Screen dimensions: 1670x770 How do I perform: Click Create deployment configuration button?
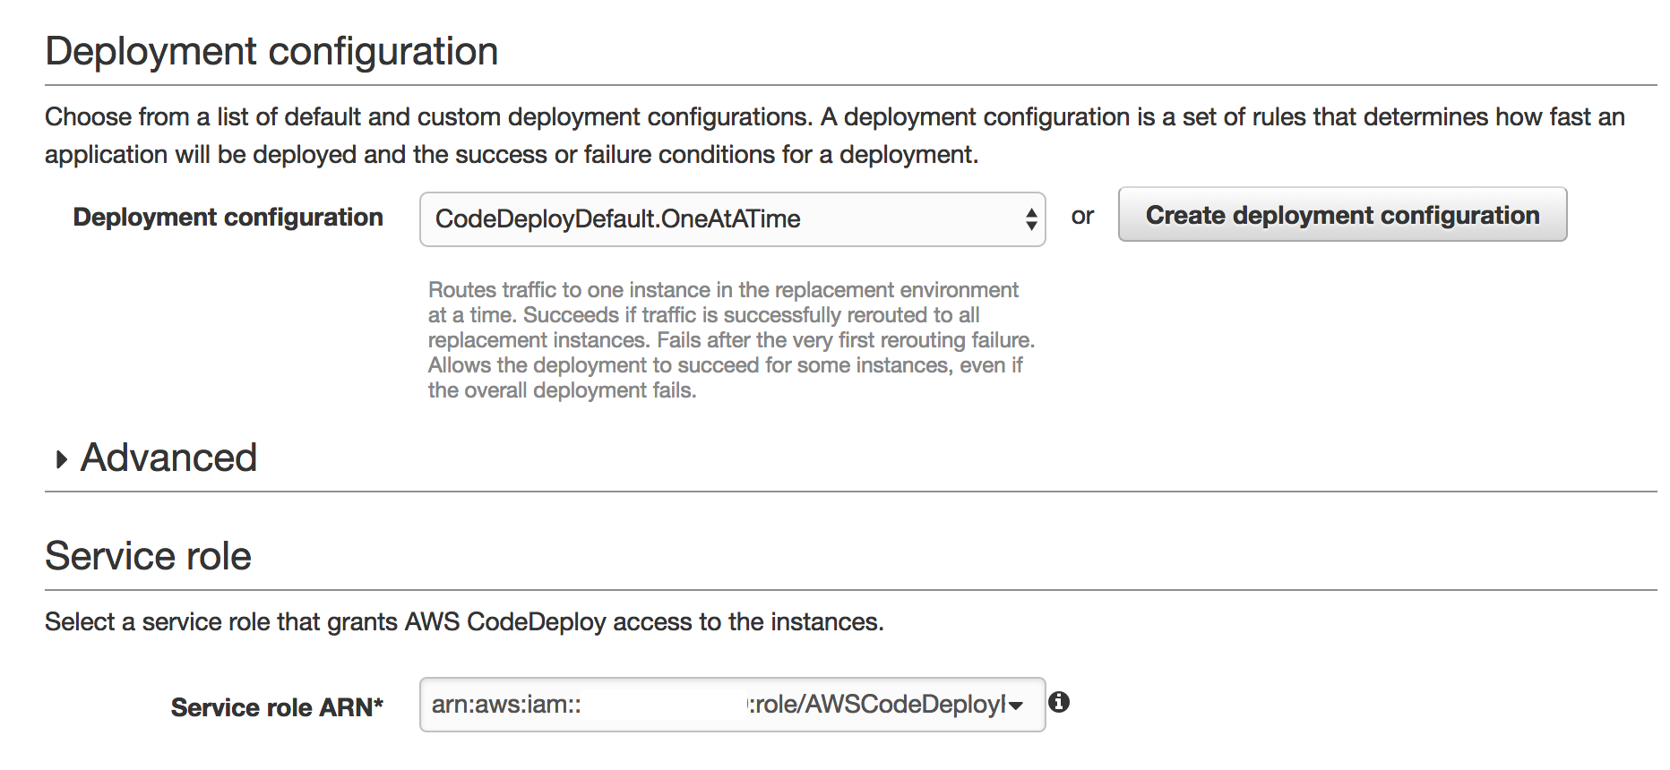(x=1341, y=215)
